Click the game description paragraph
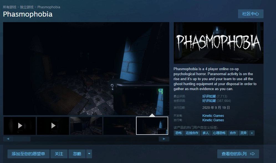The height and width of the screenshot is (163, 276). point(215,79)
